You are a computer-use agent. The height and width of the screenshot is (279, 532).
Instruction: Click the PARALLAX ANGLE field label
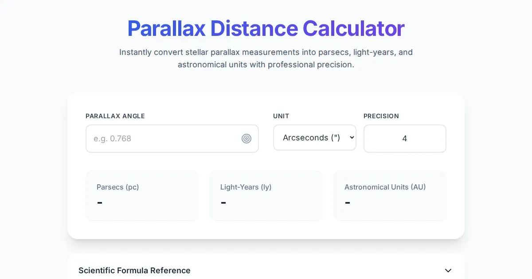tap(115, 116)
